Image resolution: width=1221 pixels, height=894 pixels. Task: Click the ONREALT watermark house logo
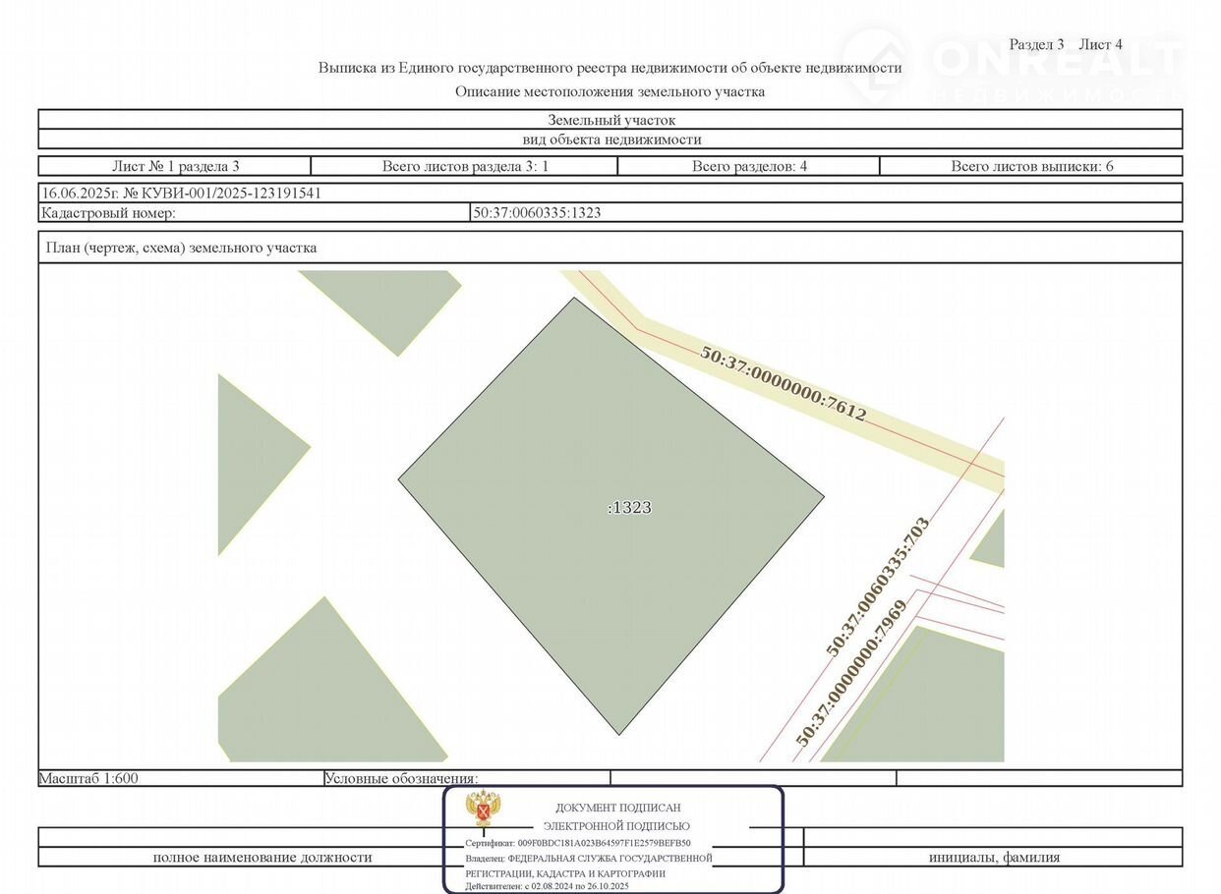(875, 61)
